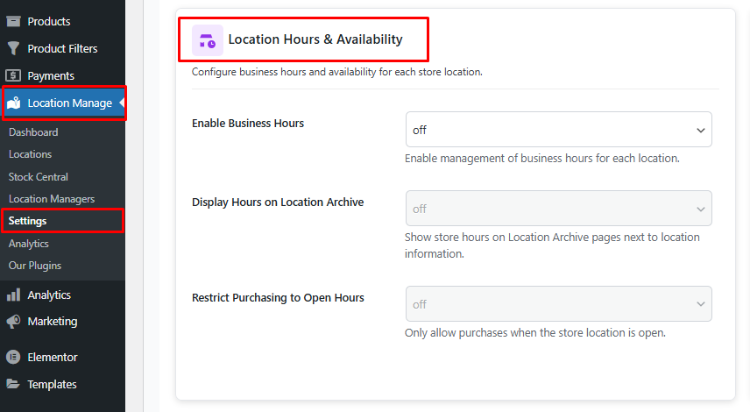The image size is (750, 412).
Task: Click the Analytics bar chart icon
Action: 13,295
